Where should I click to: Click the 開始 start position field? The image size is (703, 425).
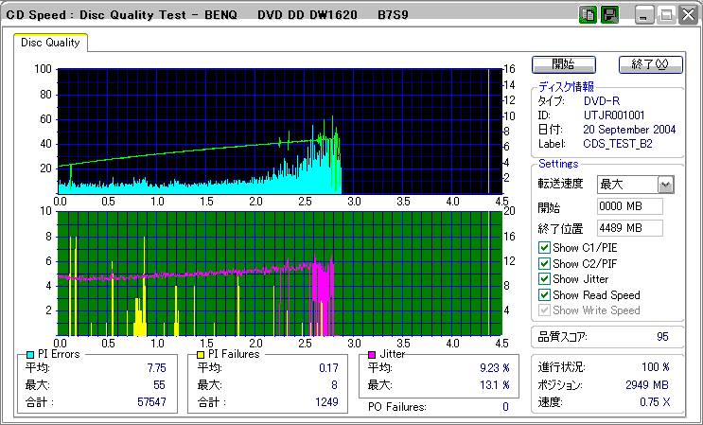(x=629, y=206)
